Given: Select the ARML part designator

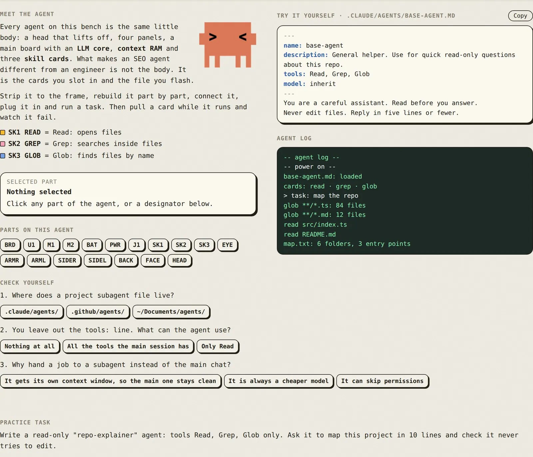Looking at the screenshot, I should (39, 260).
